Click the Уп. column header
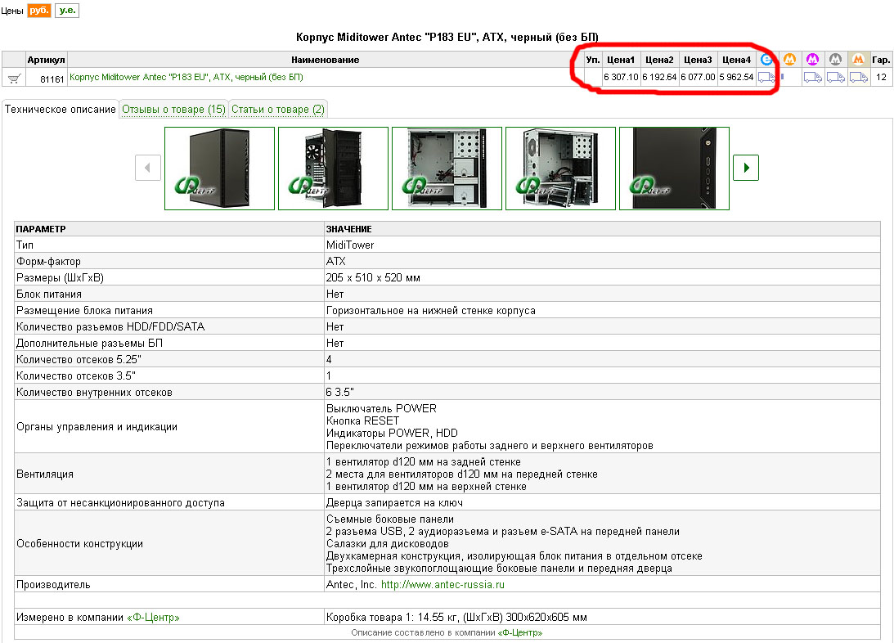The image size is (894, 643). pos(593,59)
